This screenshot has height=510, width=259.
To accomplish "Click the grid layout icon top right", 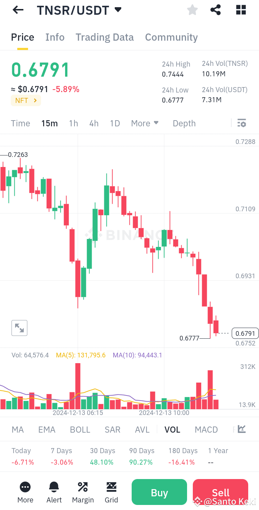I will point(240,10).
